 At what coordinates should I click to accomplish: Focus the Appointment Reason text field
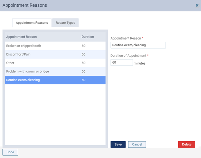coord(138,45)
